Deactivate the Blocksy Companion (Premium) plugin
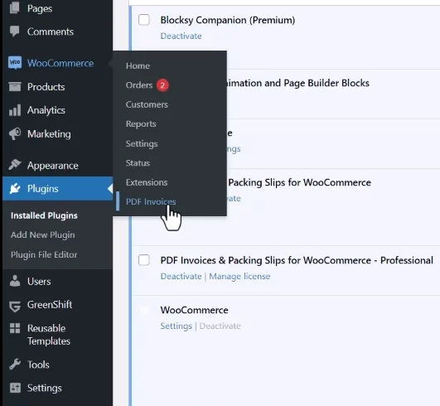440x406 pixels. click(x=181, y=36)
